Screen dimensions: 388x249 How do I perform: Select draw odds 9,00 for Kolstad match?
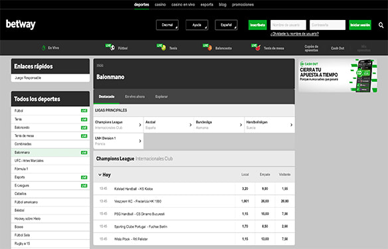[x=265, y=189]
